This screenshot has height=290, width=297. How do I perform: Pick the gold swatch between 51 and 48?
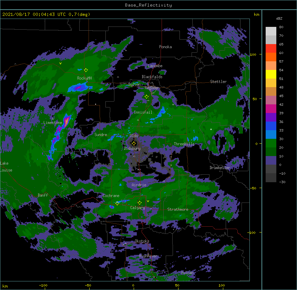[x=271, y=83]
